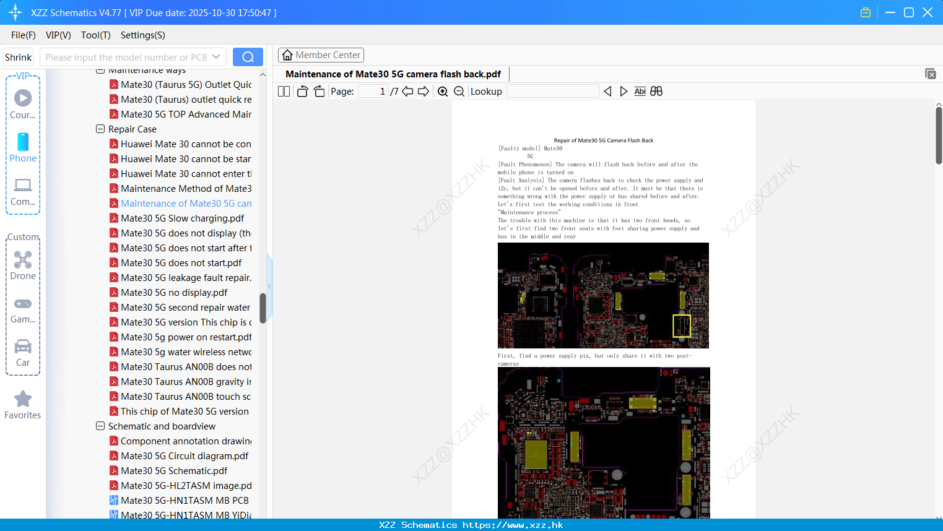Screen dimensions: 943x531
Task: Open the Car category
Action: [23, 353]
